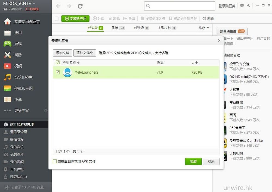This screenshot has width=272, height=192.
Task: Open the 壁纸和主题 picture icon
Action: 7,88
